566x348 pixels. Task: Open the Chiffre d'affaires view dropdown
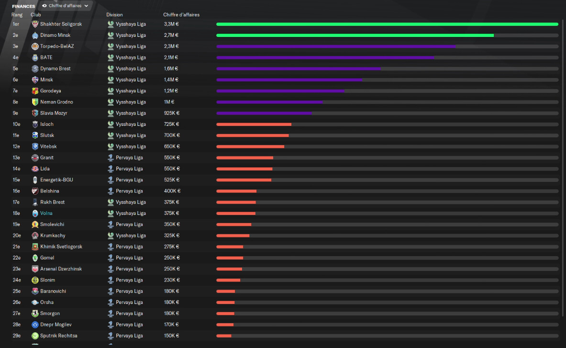[66, 6]
